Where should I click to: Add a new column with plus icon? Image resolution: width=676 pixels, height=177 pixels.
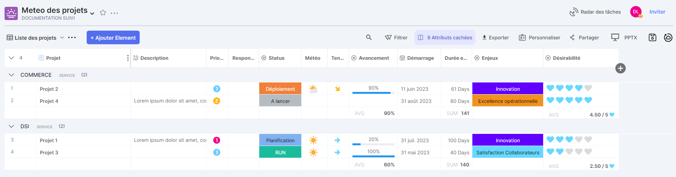click(620, 68)
